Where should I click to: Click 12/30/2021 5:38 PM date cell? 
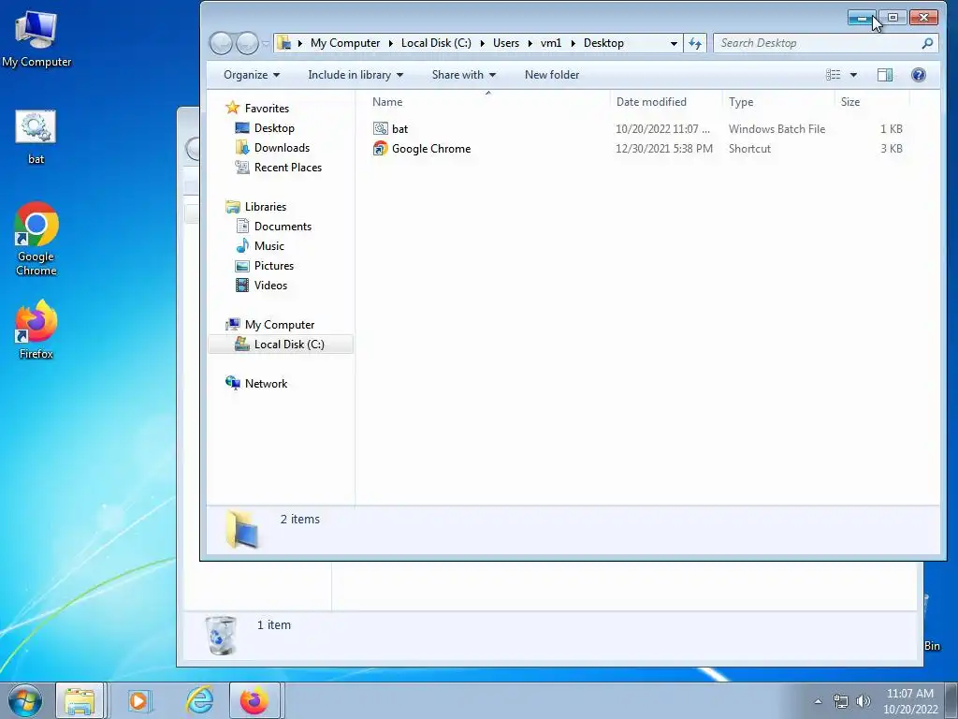(x=664, y=148)
